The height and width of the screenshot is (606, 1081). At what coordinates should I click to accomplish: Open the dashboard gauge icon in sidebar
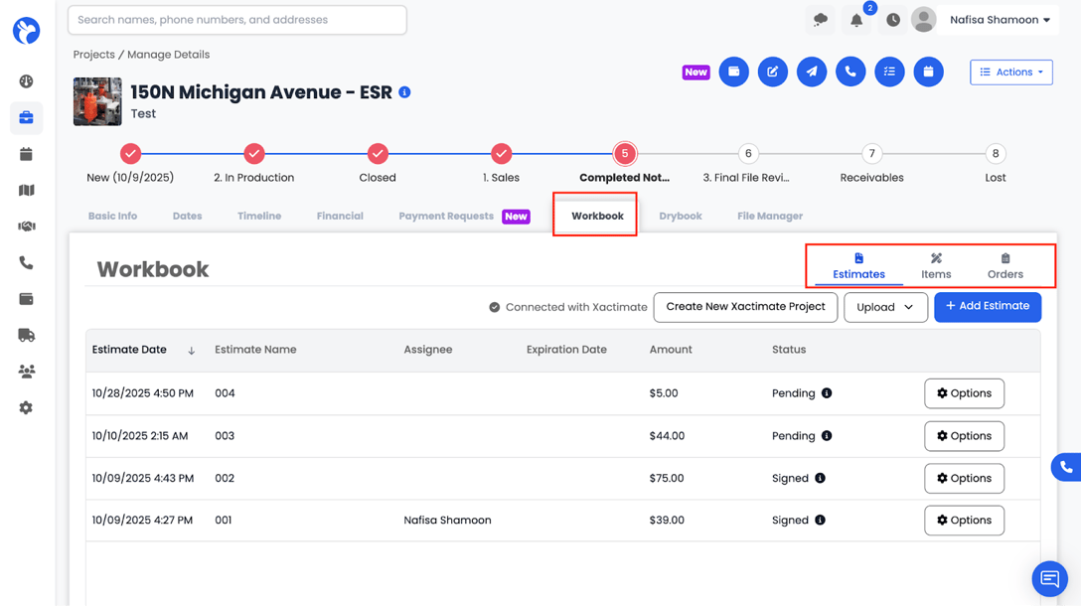[26, 81]
